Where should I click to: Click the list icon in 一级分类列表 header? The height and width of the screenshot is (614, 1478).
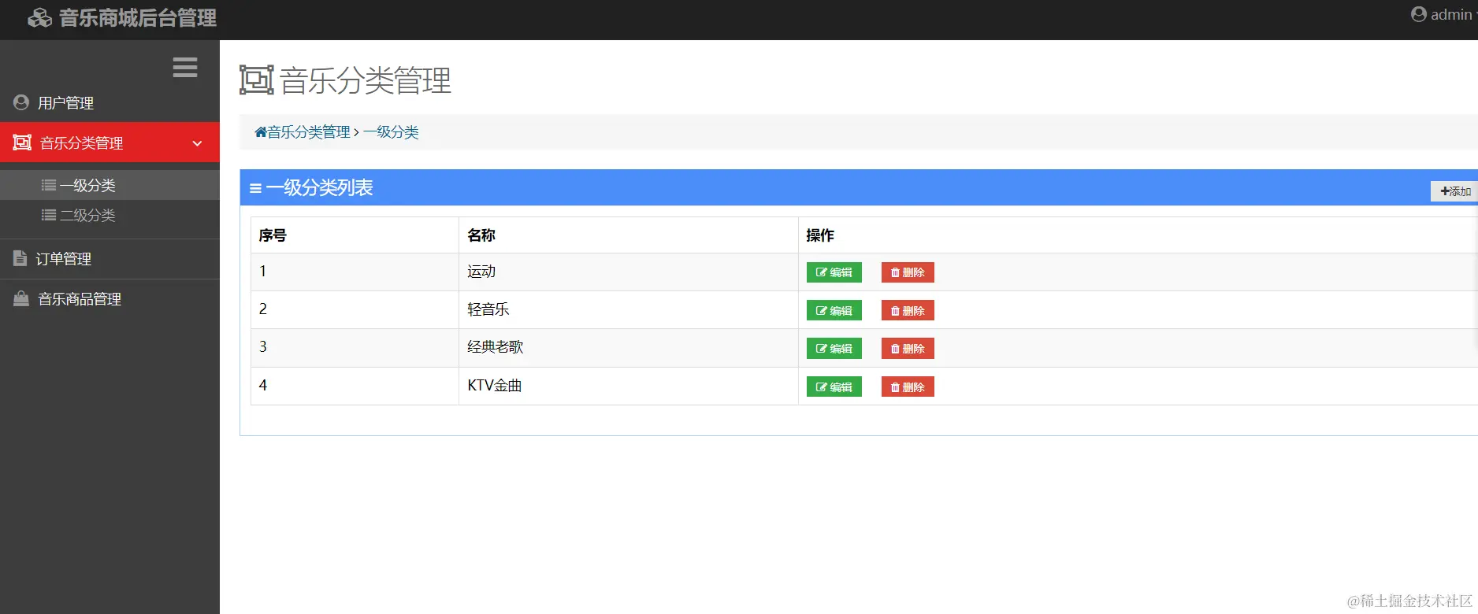click(255, 188)
